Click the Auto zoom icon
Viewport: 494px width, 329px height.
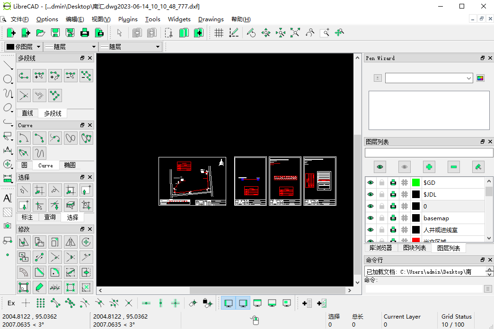[x=295, y=33]
